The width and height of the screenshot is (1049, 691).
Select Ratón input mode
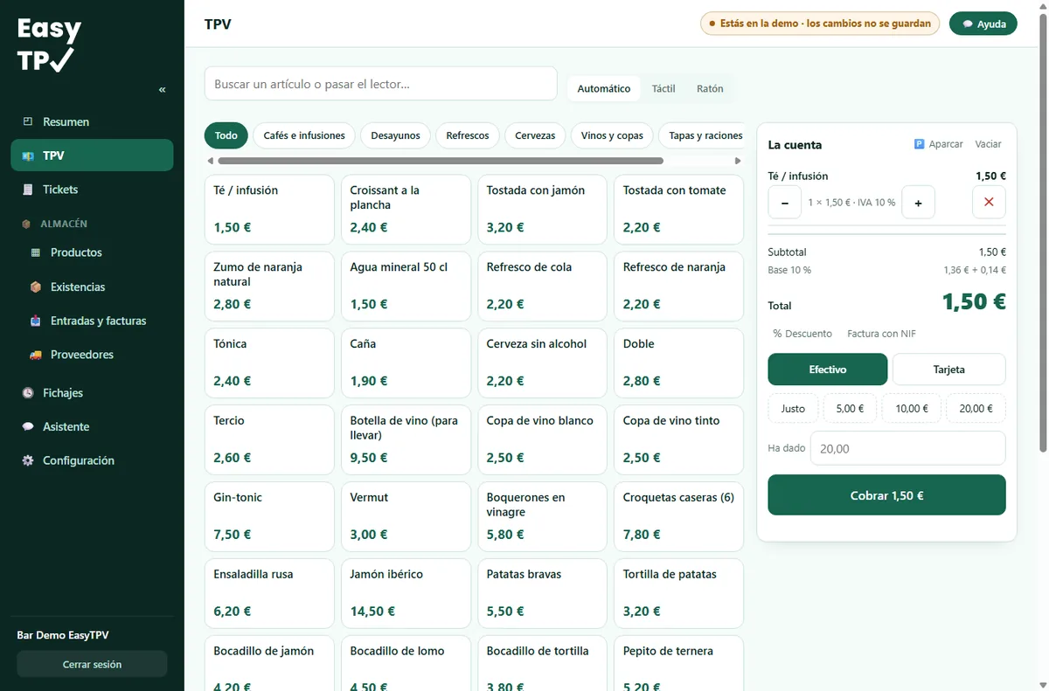coord(710,88)
